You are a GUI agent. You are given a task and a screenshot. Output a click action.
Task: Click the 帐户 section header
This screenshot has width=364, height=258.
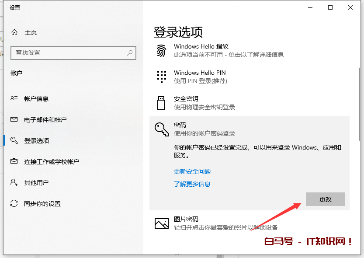pos(17,73)
